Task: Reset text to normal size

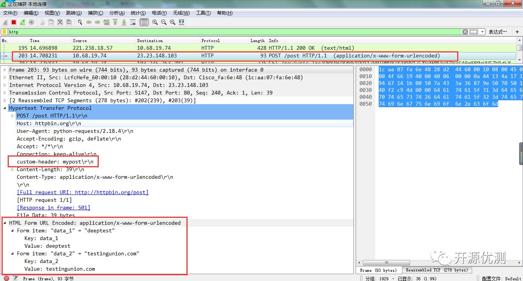Action: [x=172, y=22]
